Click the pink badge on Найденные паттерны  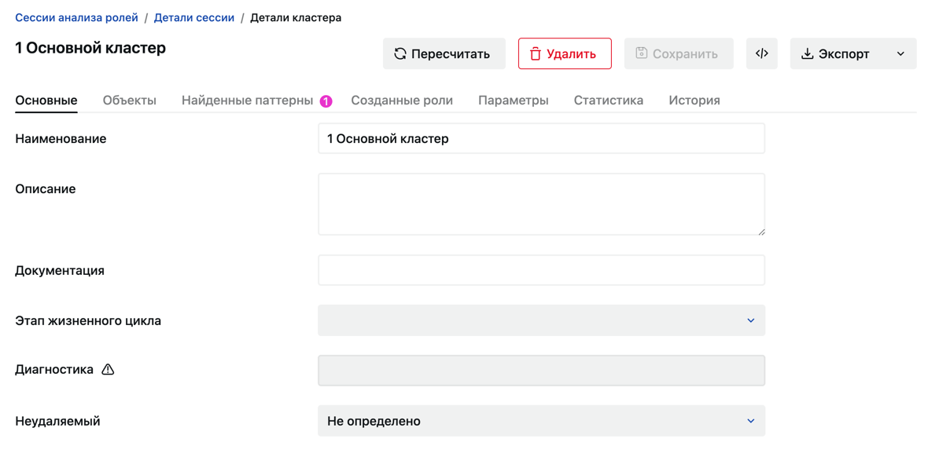tap(326, 101)
